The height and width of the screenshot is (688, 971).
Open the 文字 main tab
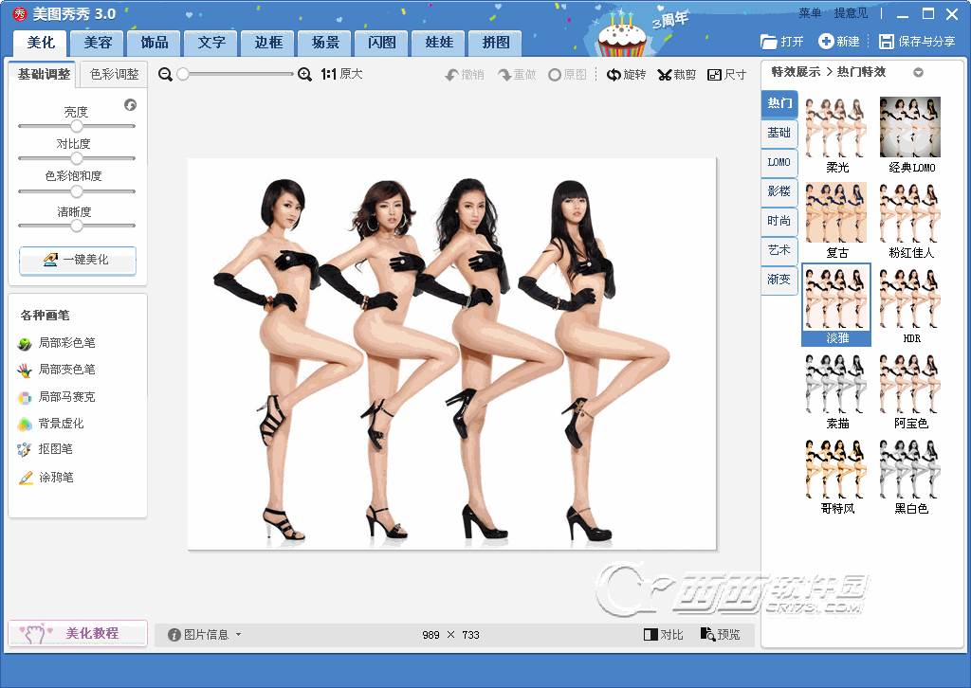tap(211, 43)
